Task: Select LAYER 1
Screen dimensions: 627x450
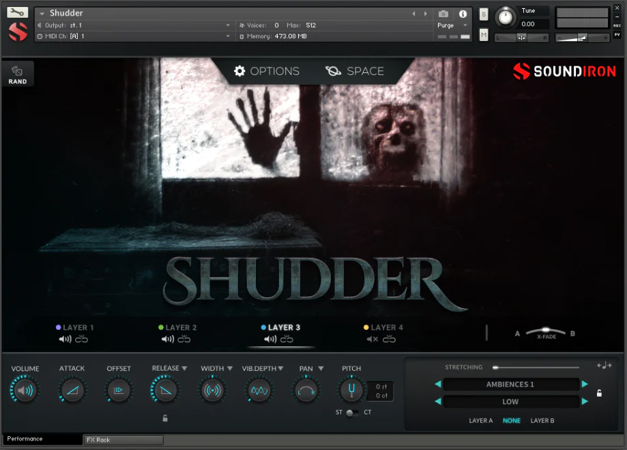Action: tap(75, 328)
